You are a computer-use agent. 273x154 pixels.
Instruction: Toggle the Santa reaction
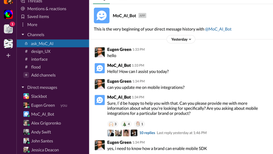[x=140, y=124]
